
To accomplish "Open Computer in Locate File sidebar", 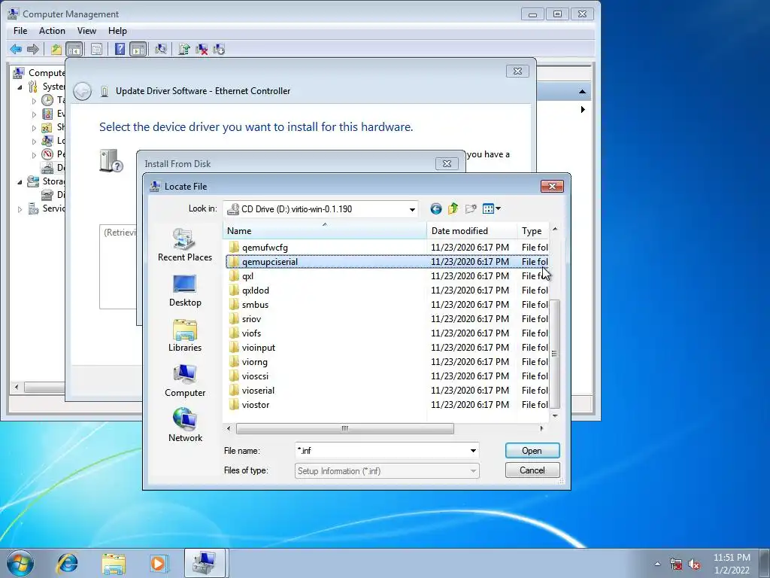I will tap(185, 381).
